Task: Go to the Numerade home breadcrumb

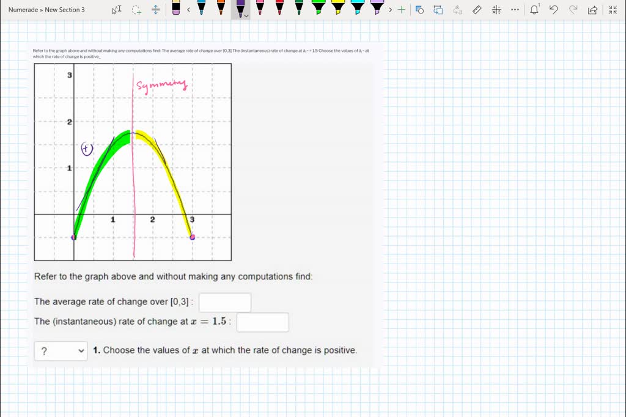Action: pyautogui.click(x=24, y=9)
